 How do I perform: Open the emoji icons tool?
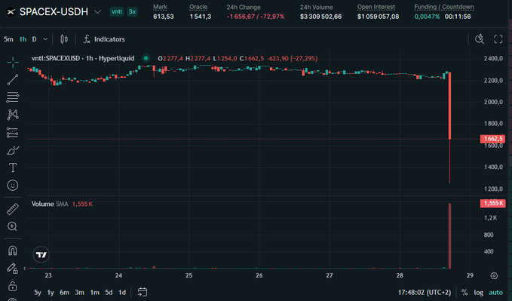tap(13, 186)
